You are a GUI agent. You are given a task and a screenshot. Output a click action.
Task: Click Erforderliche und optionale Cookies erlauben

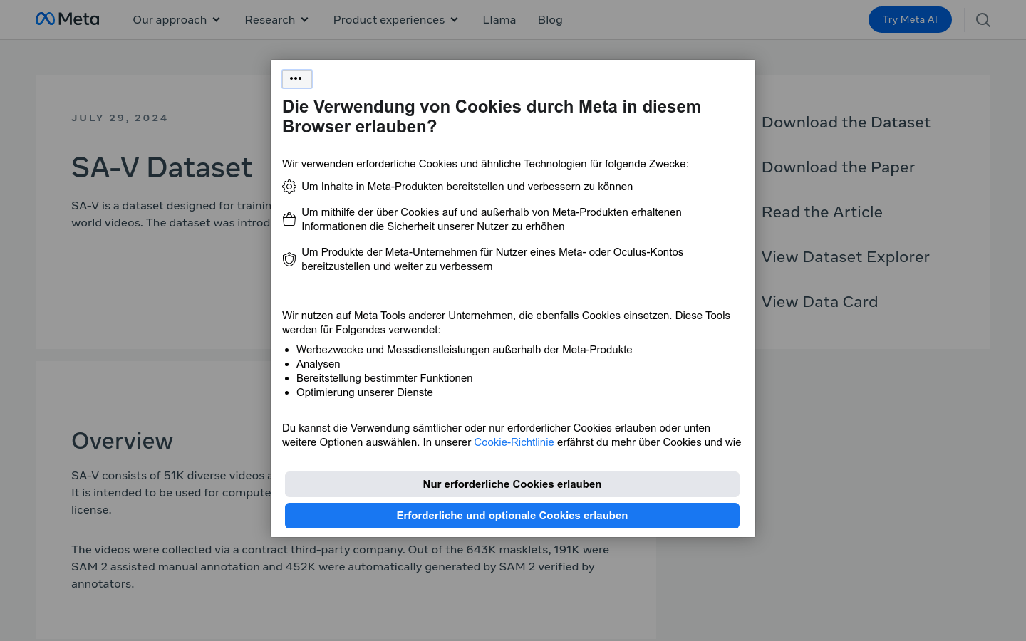pos(512,516)
